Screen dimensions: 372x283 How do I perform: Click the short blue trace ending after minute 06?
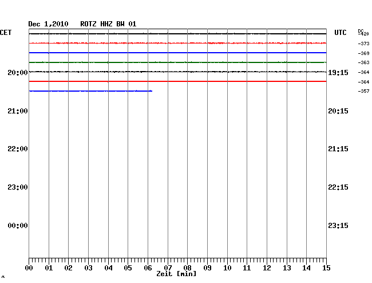[90, 91]
